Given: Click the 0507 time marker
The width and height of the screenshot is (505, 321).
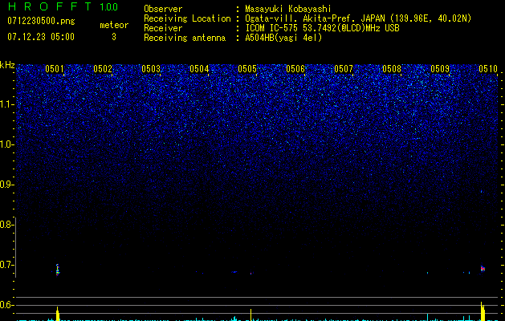Looking at the screenshot, I should (x=344, y=69).
